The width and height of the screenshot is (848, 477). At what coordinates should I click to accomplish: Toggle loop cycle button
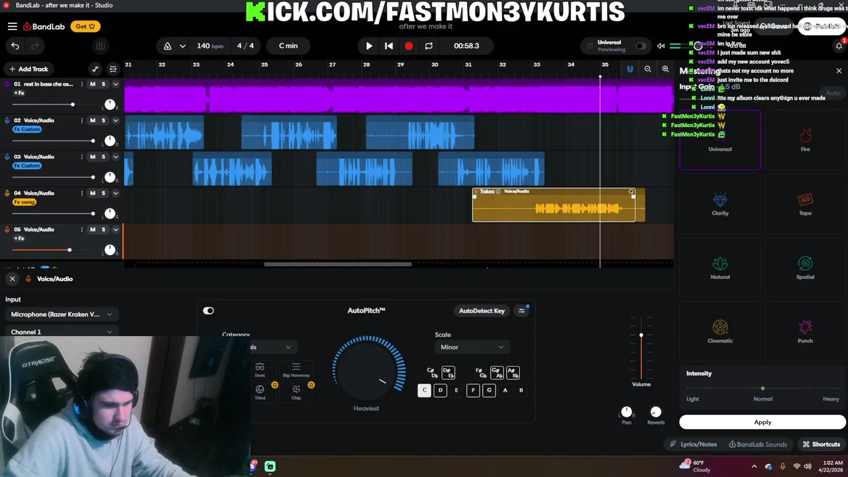(x=429, y=46)
